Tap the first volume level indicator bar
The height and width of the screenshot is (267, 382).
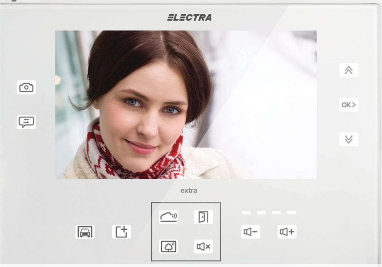click(x=246, y=213)
